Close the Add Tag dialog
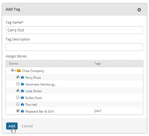 [x=139, y=10]
